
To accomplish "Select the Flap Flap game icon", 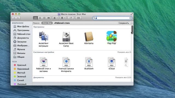I will tap(112, 36).
